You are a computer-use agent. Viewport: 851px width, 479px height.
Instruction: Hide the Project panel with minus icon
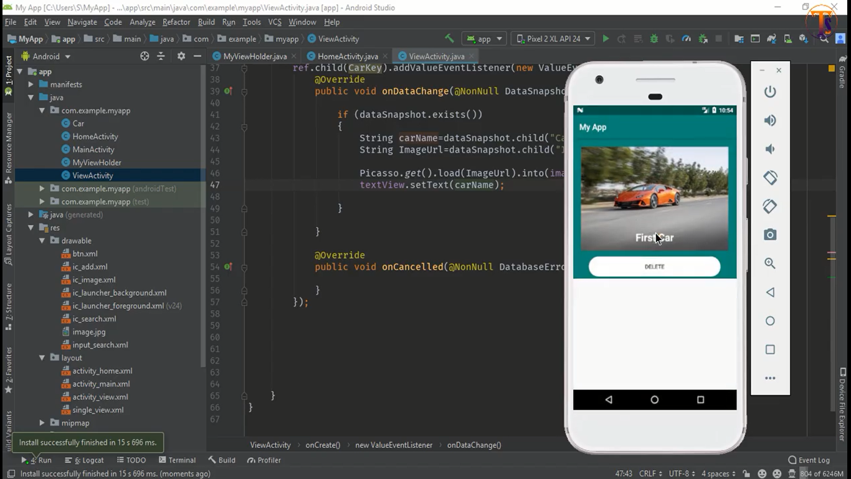197,56
